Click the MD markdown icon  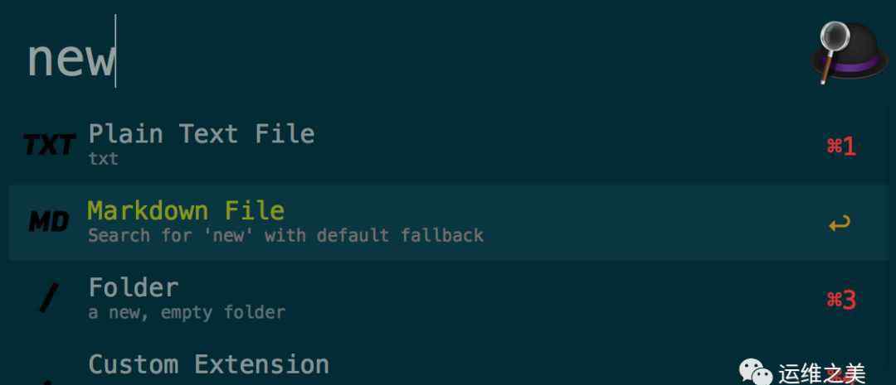pyautogui.click(x=49, y=222)
